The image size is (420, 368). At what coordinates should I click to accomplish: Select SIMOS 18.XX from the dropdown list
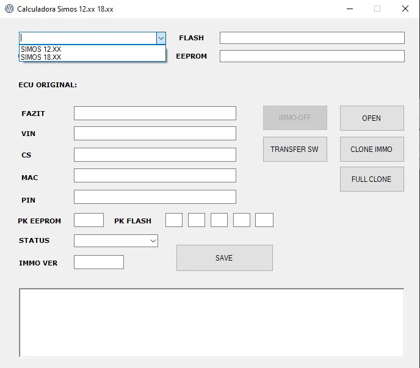click(x=92, y=57)
